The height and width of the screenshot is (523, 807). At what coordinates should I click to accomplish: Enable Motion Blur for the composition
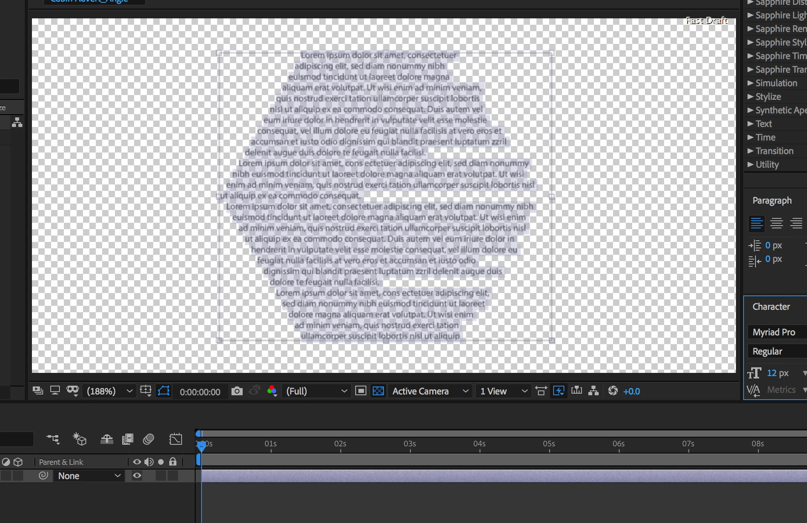tap(148, 439)
